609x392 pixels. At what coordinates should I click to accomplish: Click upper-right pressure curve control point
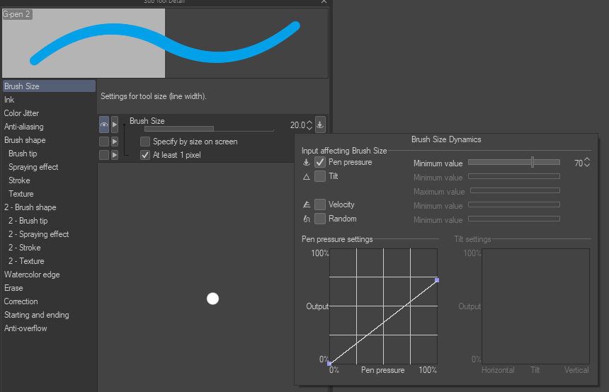coord(437,279)
